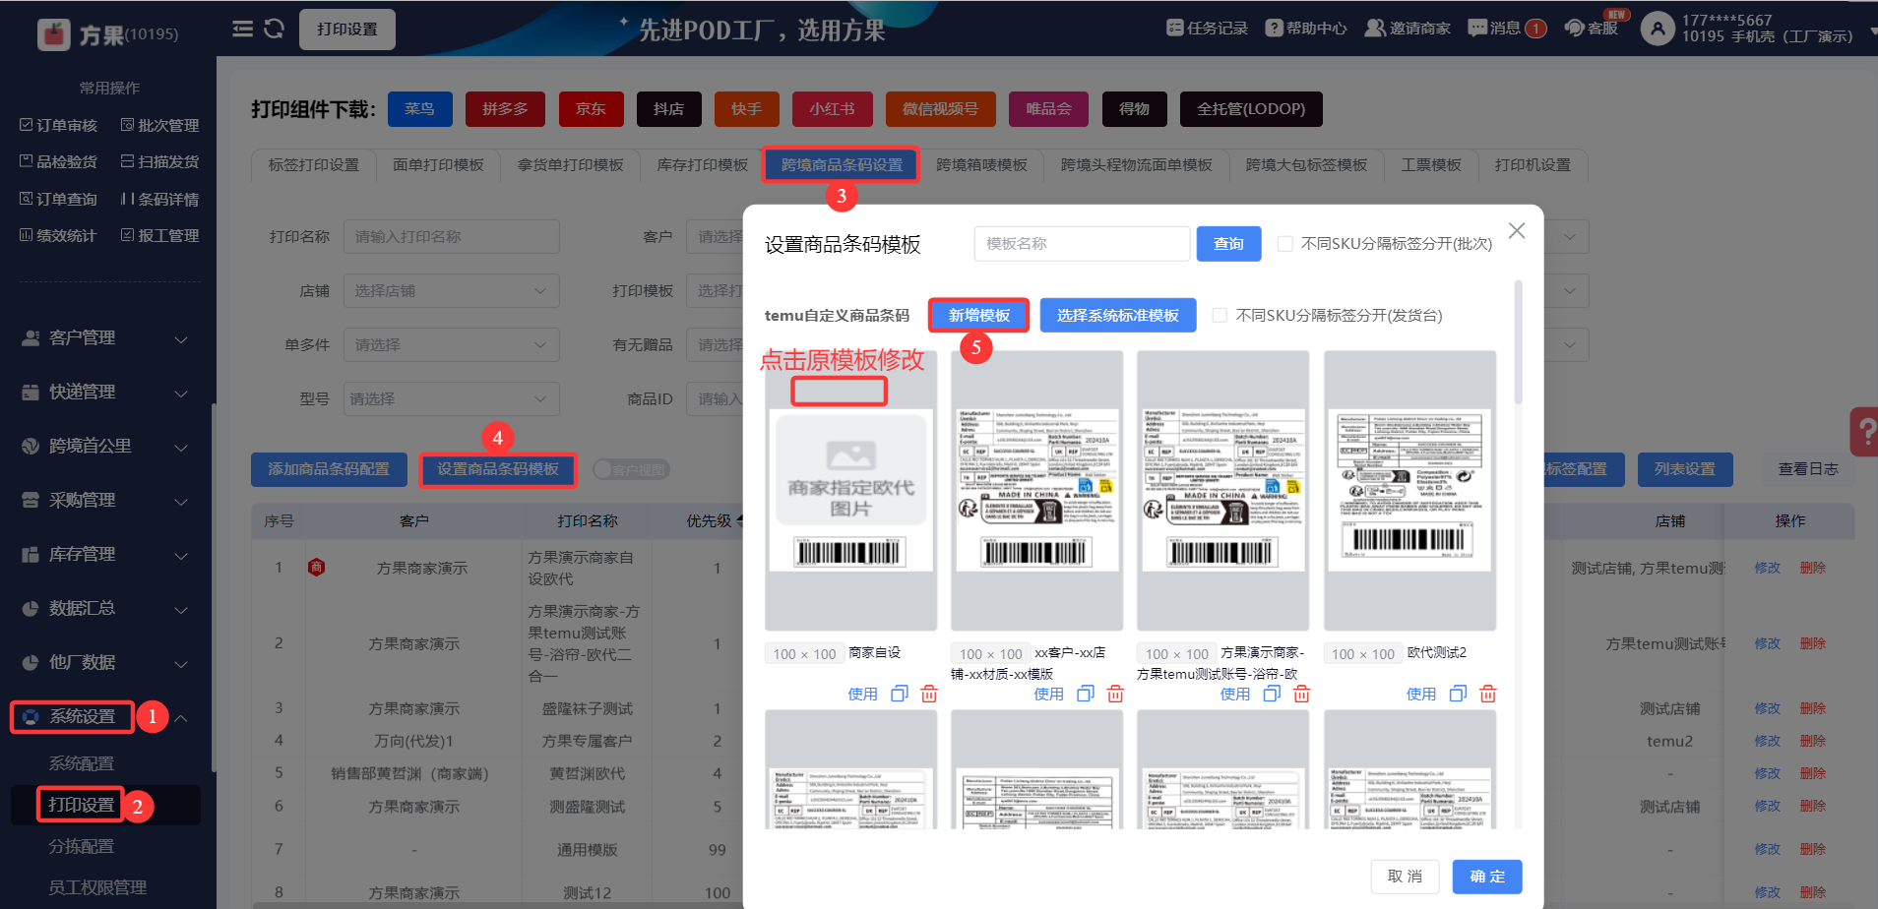
Task: Click the dialog vertical scrollbar
Action: click(x=1518, y=344)
